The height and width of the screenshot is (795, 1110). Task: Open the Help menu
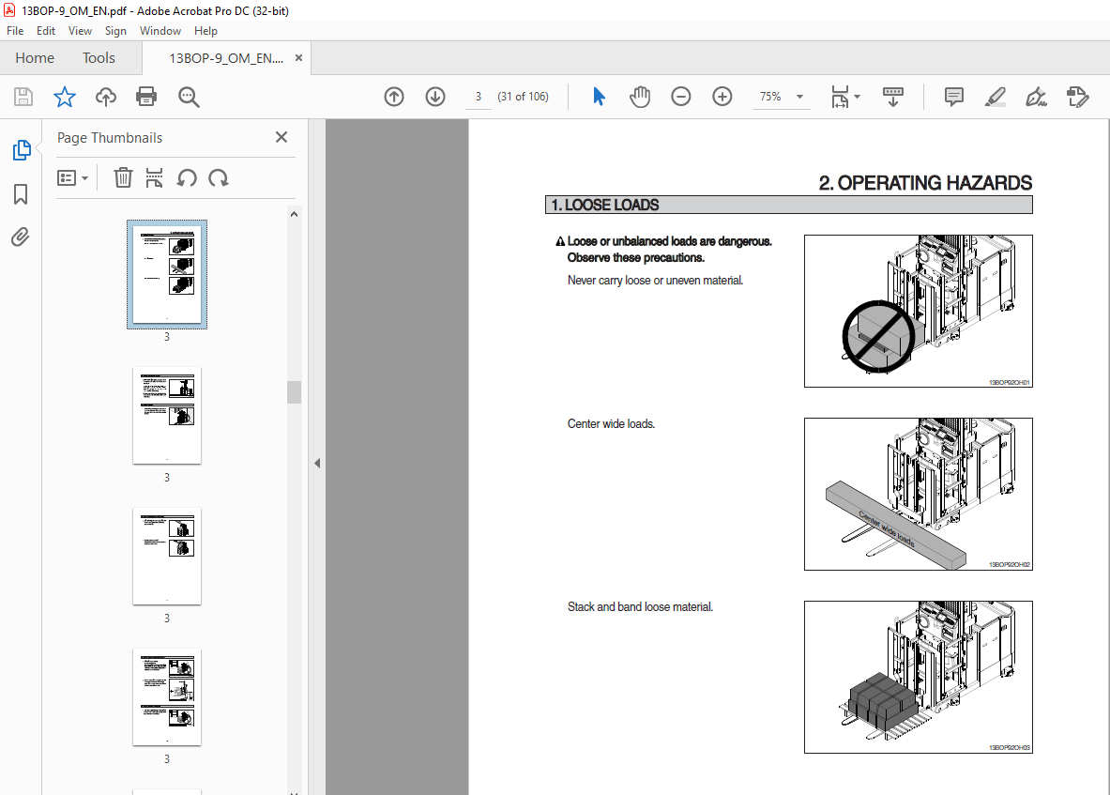pyautogui.click(x=205, y=30)
